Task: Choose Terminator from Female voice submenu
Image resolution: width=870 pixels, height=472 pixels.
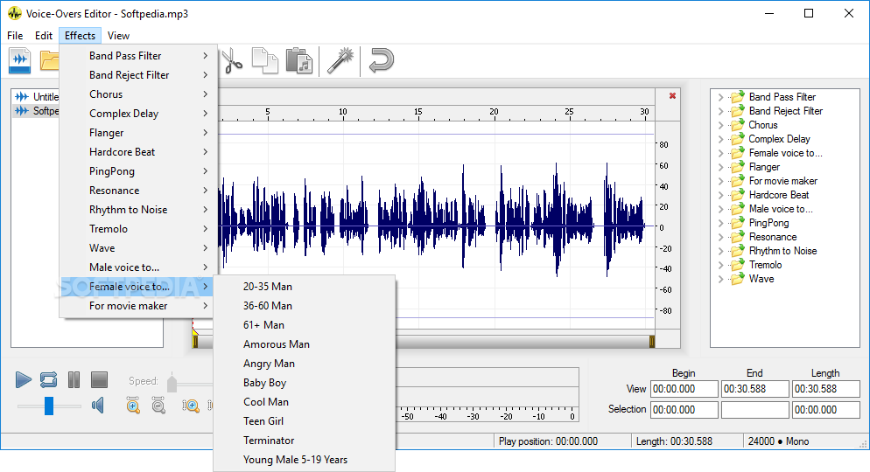Action: click(269, 441)
